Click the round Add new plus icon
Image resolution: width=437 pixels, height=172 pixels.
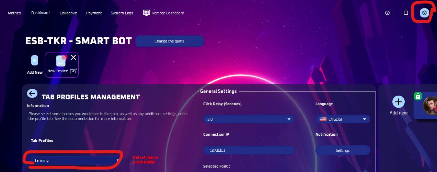click(399, 102)
